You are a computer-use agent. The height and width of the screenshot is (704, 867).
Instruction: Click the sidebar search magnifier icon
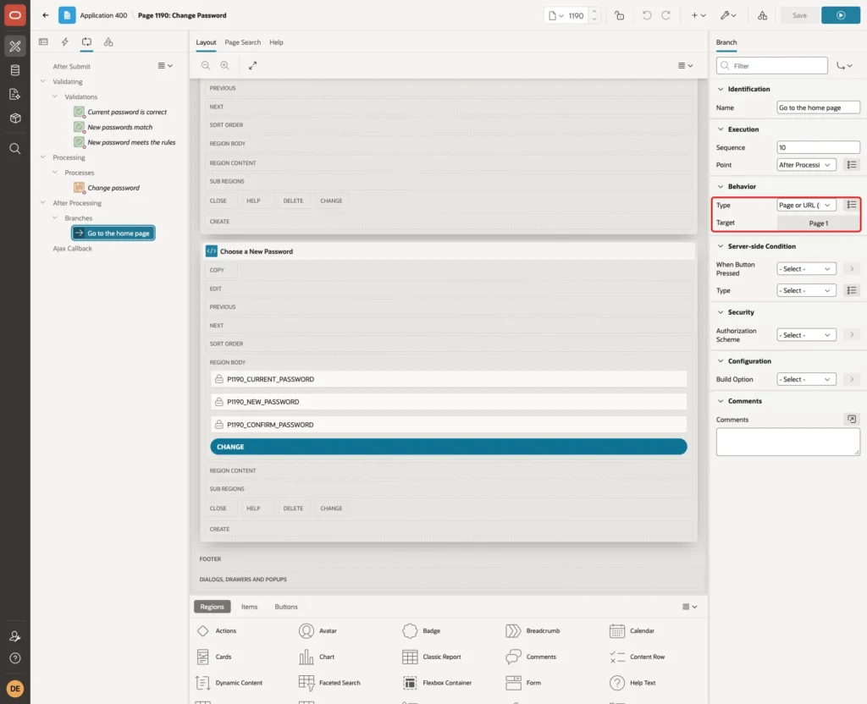(x=15, y=149)
